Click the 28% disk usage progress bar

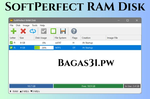point(44,48)
